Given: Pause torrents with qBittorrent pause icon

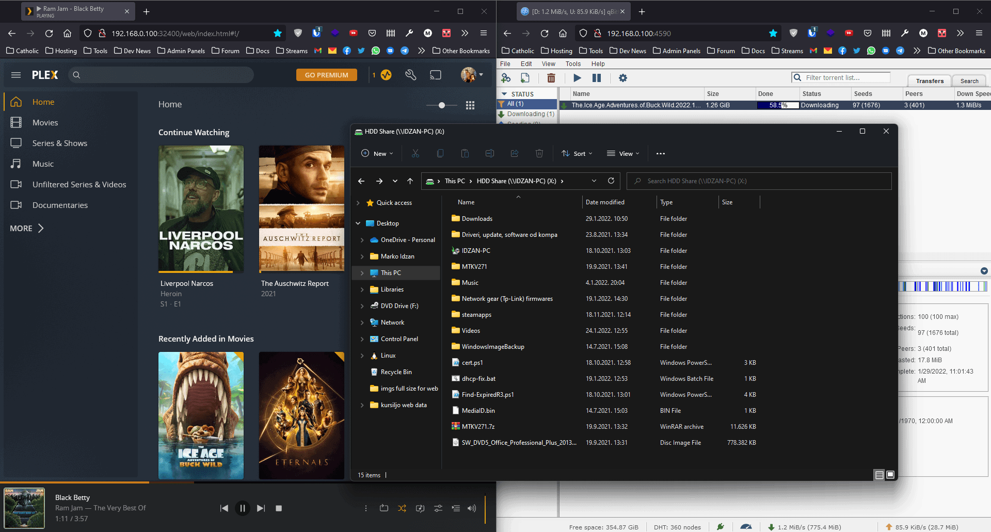Looking at the screenshot, I should pos(597,78).
